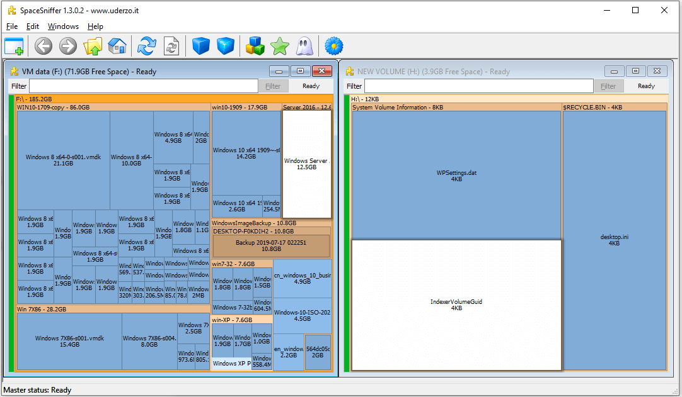Go up one folder level via the toolbar
The height and width of the screenshot is (397, 682).
coord(93,46)
